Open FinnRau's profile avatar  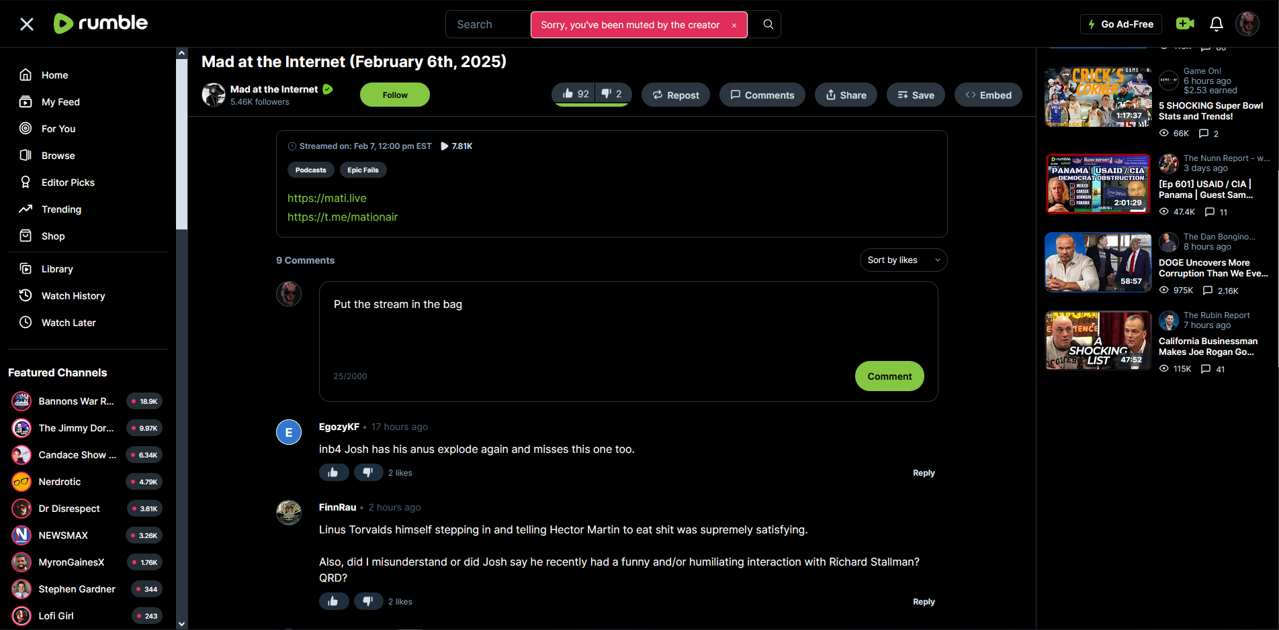tap(289, 513)
